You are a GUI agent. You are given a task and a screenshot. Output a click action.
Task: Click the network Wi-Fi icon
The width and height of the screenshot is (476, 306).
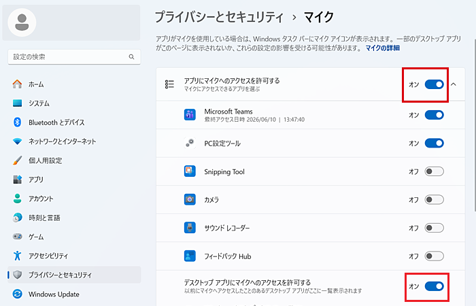17,141
